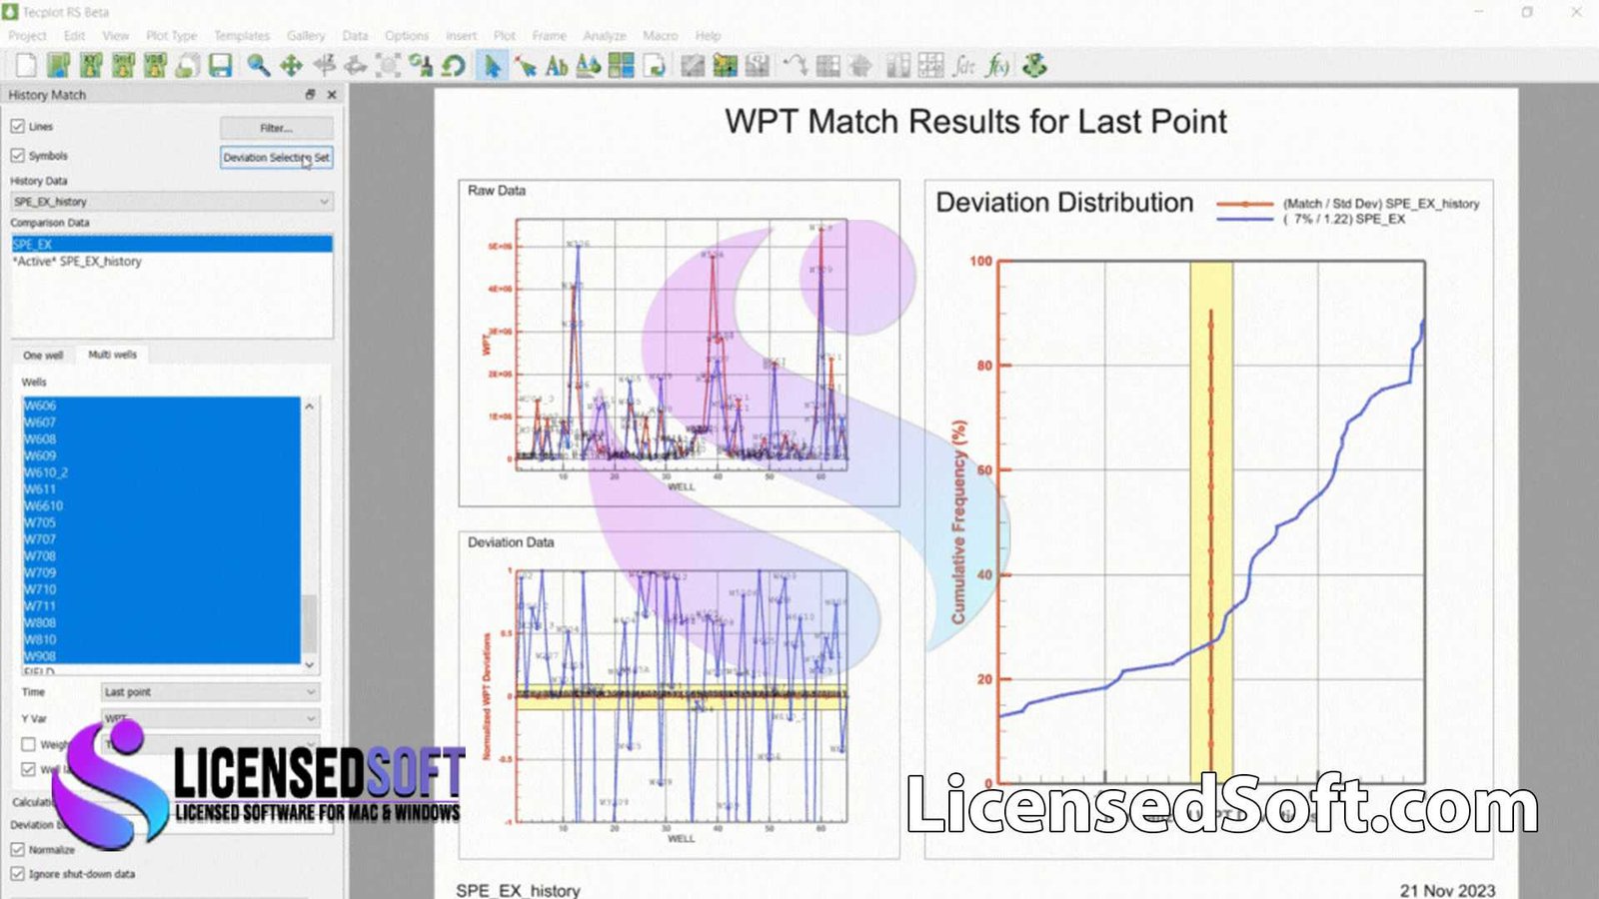The image size is (1599, 899).
Task: Select well W610_2 in the list
Action: [x=161, y=472]
